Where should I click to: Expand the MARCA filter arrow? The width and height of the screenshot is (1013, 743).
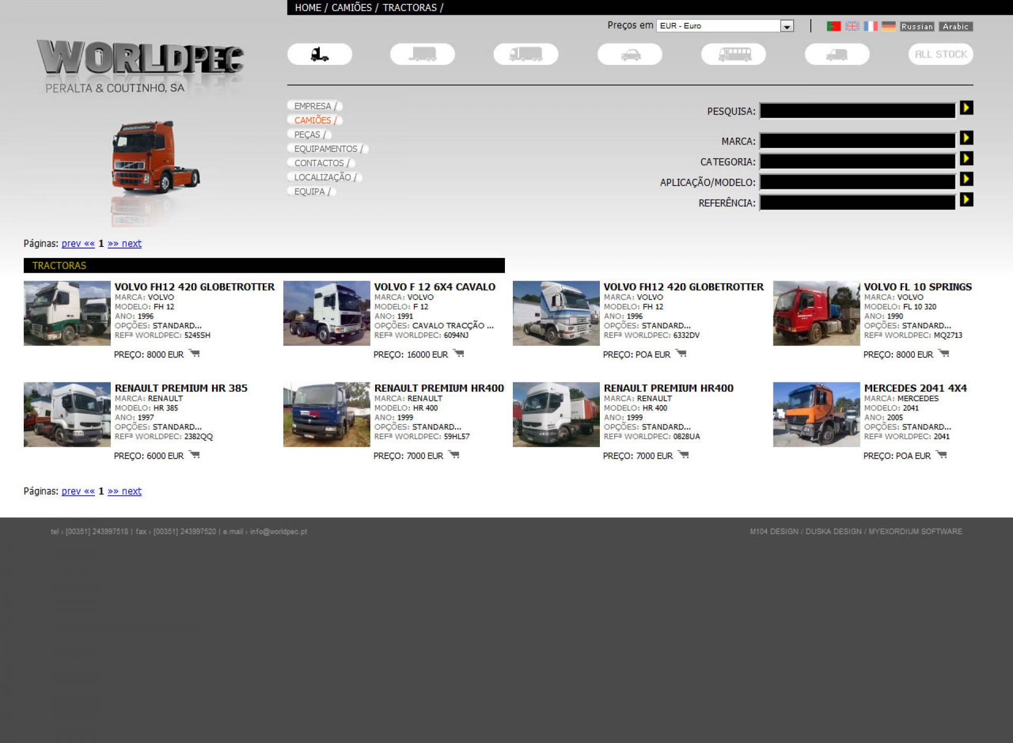[966, 138]
